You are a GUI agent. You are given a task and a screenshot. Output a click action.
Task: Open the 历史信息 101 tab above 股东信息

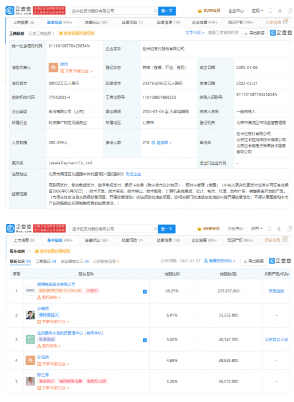click(277, 240)
